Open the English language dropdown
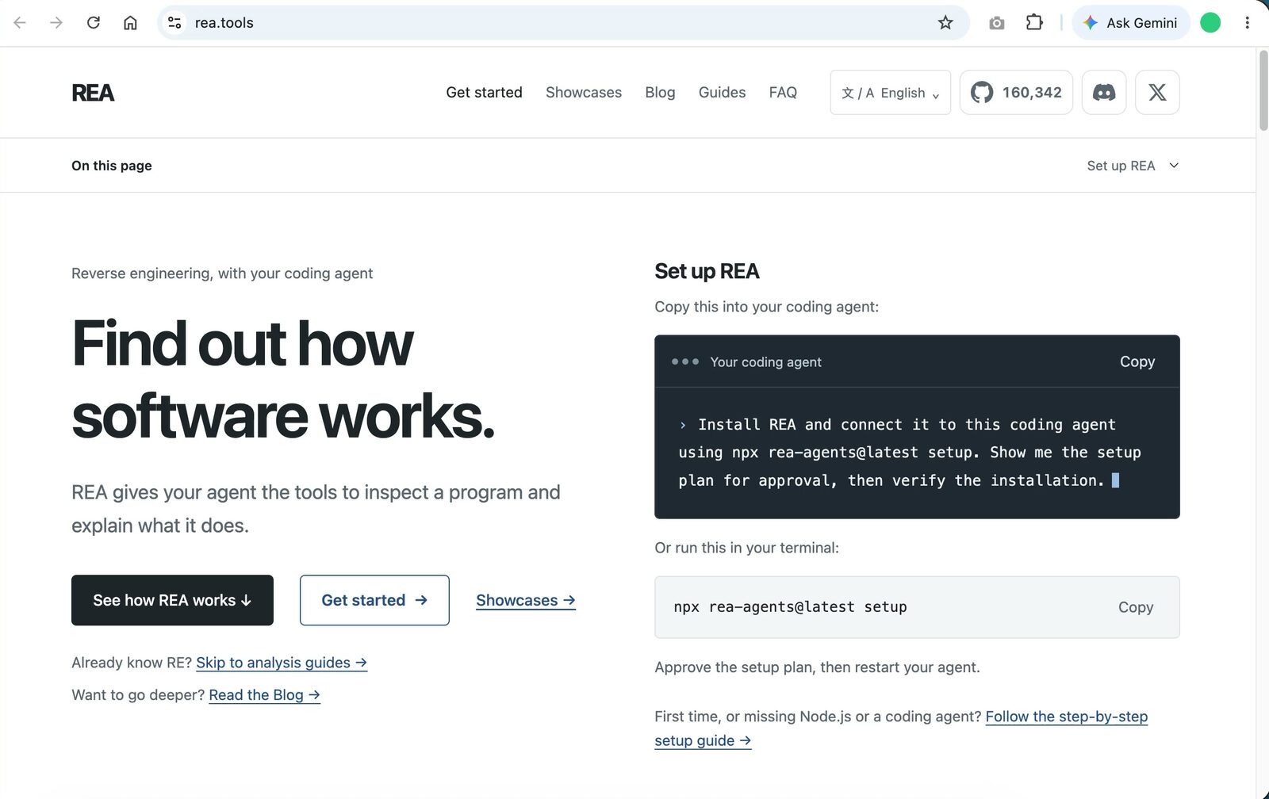Image resolution: width=1269 pixels, height=799 pixels. [890, 93]
